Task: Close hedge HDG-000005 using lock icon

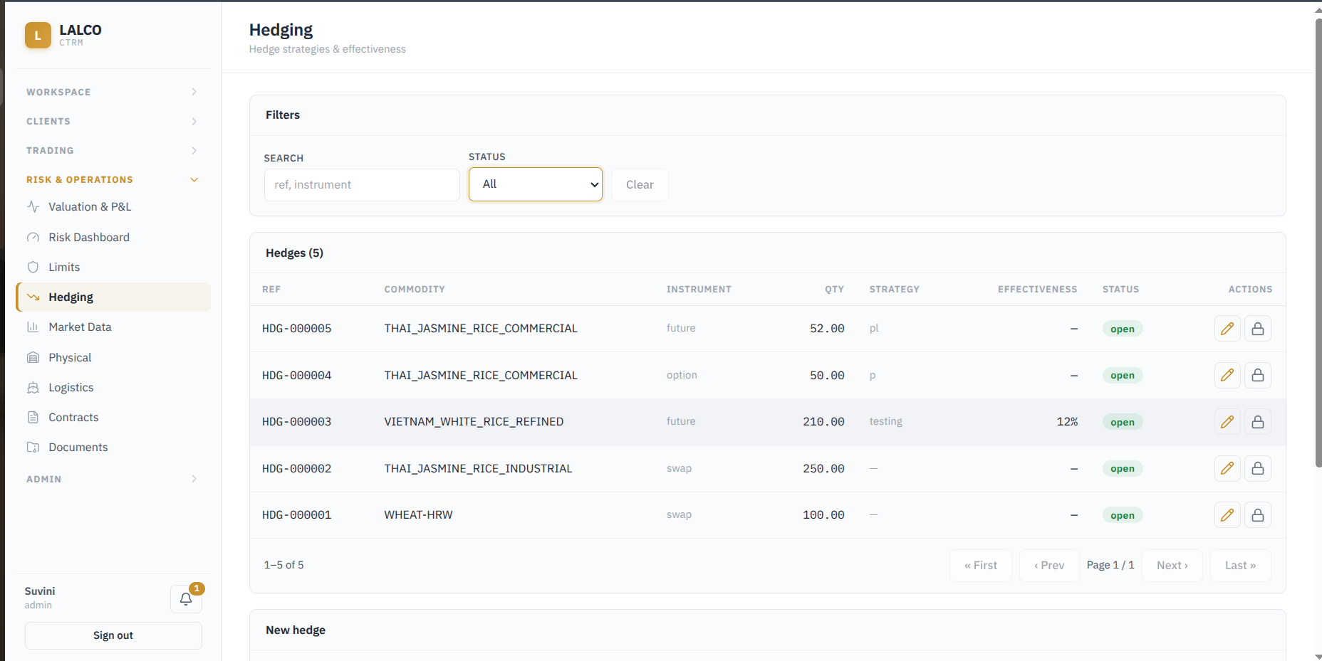Action: point(1258,329)
